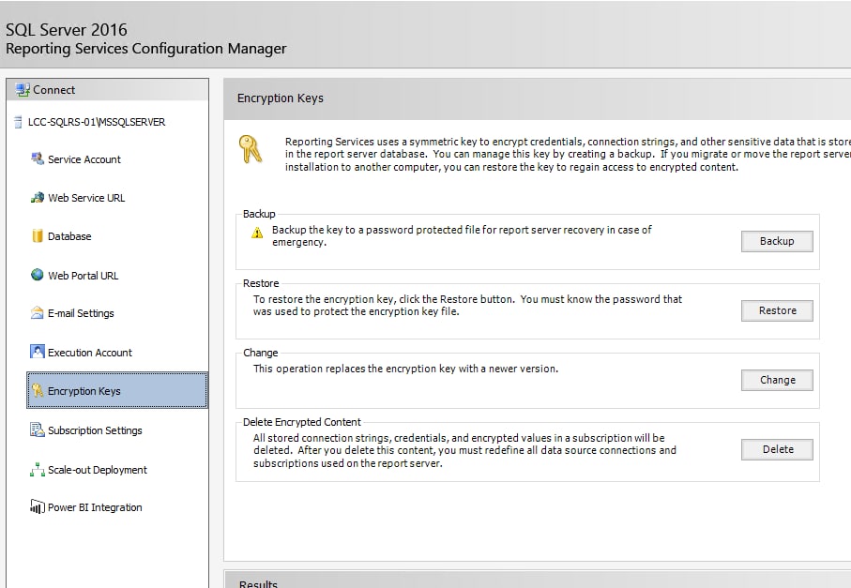Click the Connect button label
The height and width of the screenshot is (588, 851).
(53, 90)
